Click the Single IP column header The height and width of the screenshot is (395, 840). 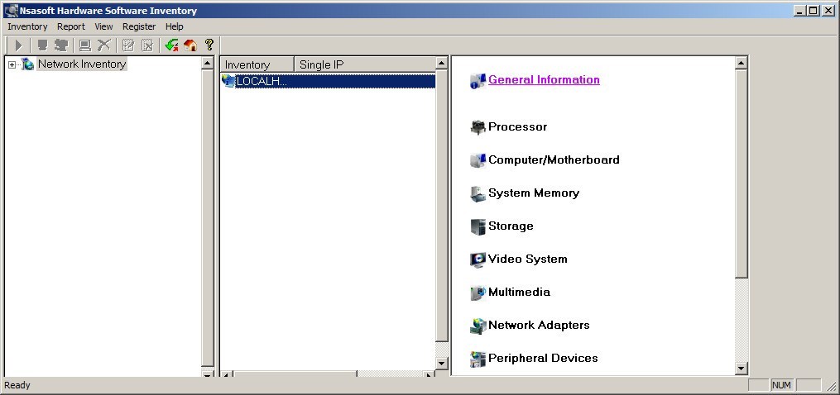[x=364, y=64]
